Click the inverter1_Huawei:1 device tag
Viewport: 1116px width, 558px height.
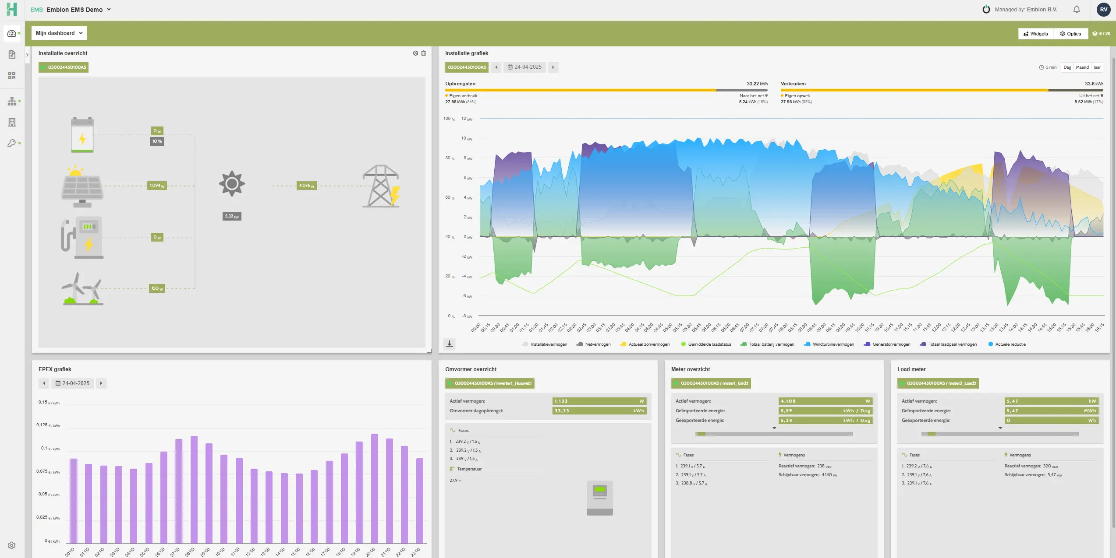click(490, 383)
